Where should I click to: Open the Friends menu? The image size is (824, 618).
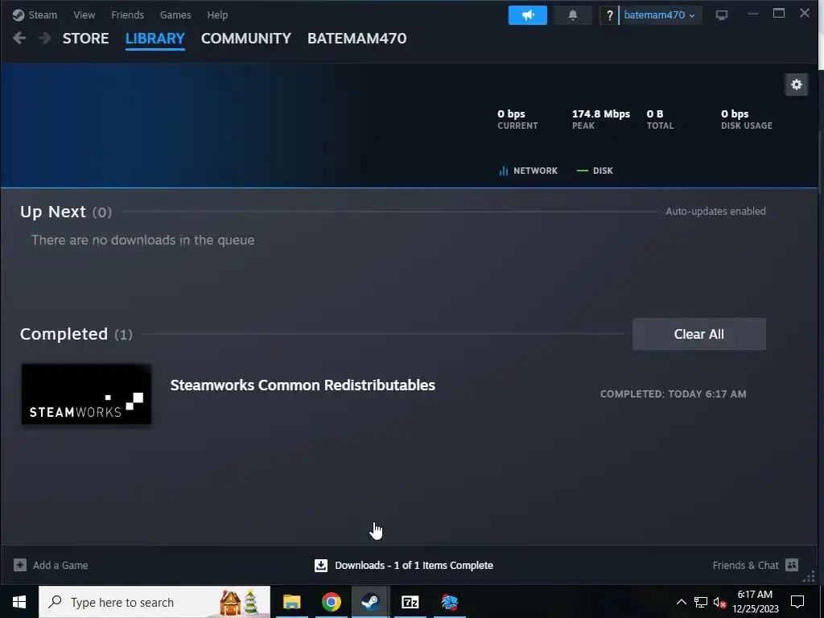pyautogui.click(x=127, y=14)
